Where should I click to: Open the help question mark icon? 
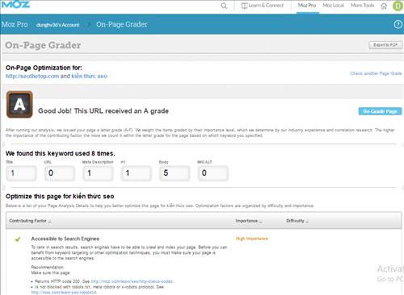click(x=398, y=24)
